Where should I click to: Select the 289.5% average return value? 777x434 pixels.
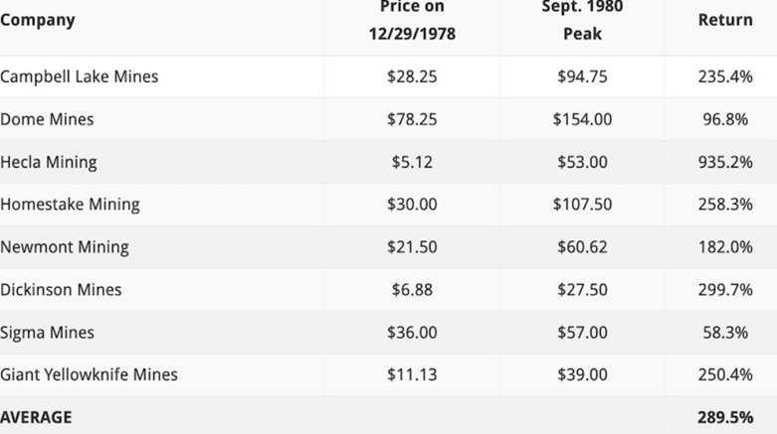tap(724, 417)
